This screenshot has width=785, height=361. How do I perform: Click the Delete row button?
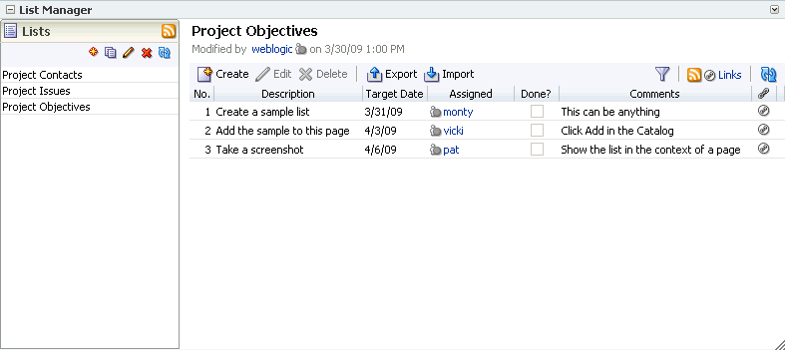tap(323, 74)
